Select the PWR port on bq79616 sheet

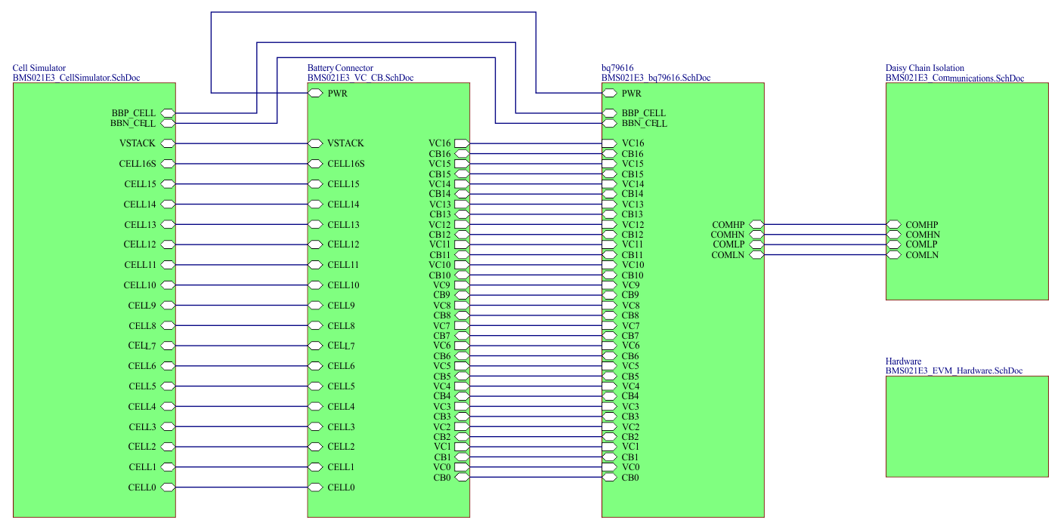point(609,94)
